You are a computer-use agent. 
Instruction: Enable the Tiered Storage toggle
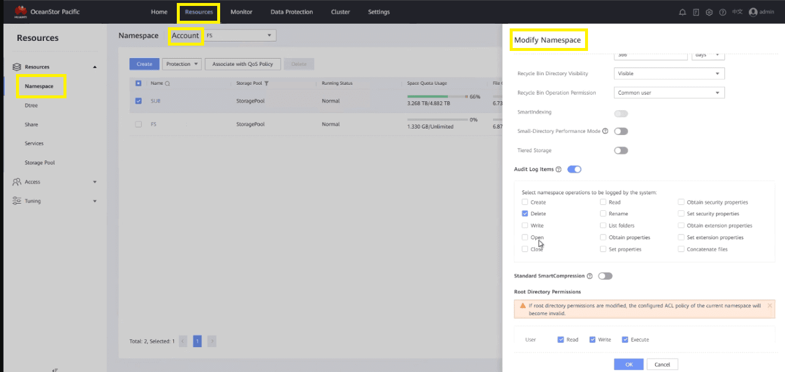[x=621, y=150]
